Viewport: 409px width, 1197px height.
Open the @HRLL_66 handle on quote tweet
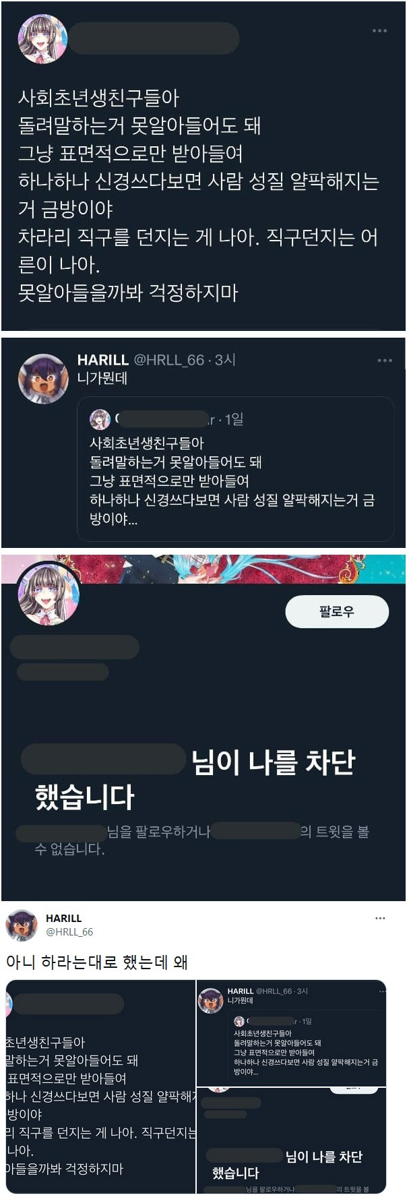[168, 360]
